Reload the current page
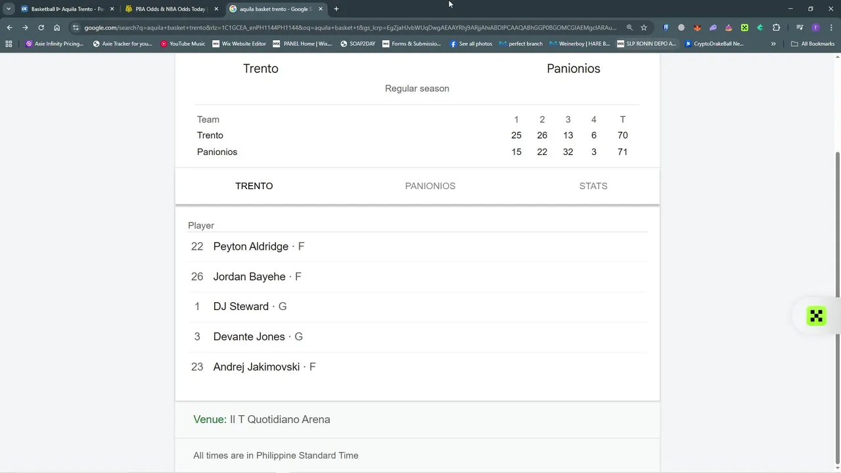 (41, 28)
